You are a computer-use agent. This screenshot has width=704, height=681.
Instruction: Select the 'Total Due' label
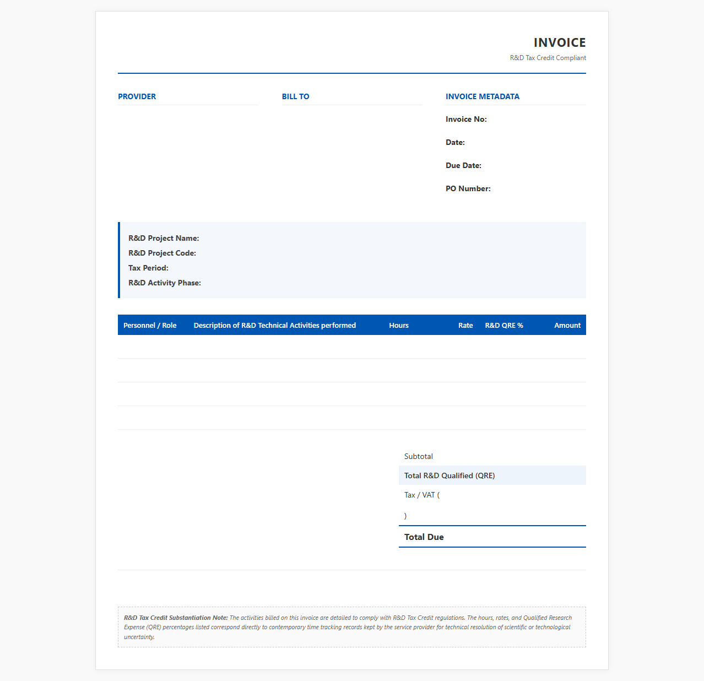click(x=424, y=537)
